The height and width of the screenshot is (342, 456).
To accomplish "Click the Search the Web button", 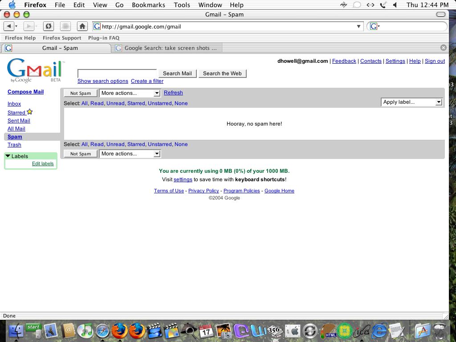I will pos(223,73).
